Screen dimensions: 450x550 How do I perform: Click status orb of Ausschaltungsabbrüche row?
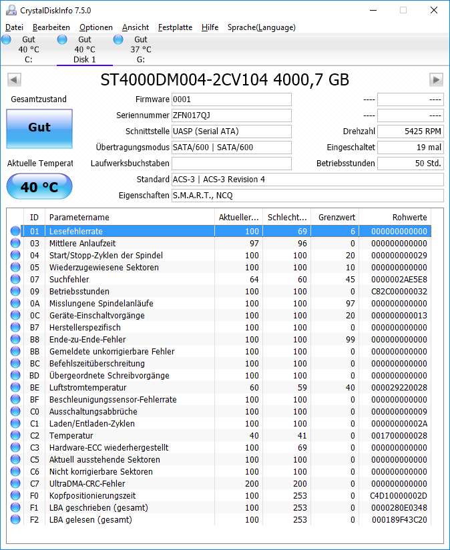15,411
